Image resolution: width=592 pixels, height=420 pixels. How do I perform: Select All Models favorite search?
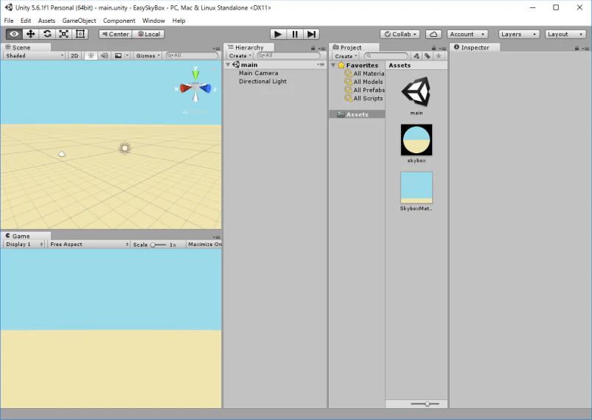click(x=364, y=82)
